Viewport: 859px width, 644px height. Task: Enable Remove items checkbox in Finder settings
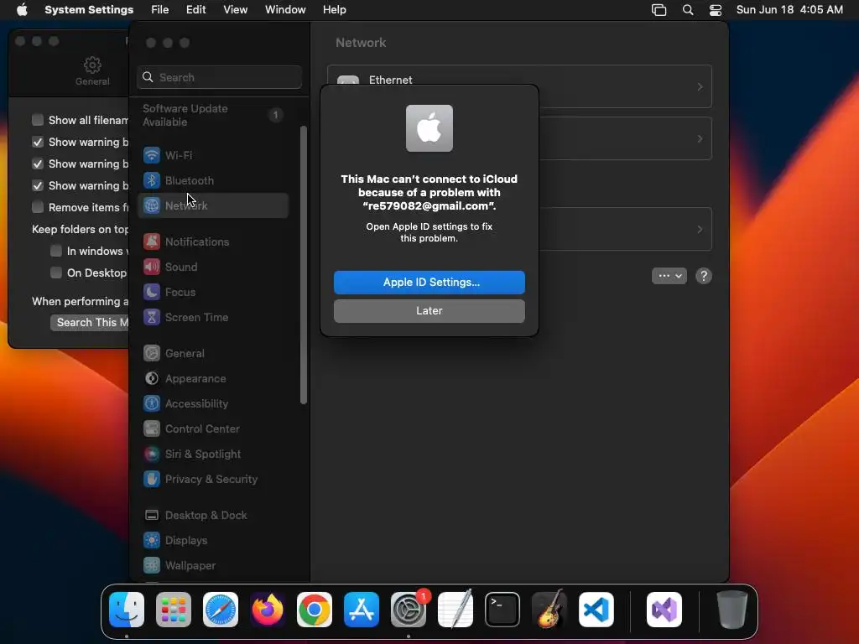coord(38,207)
